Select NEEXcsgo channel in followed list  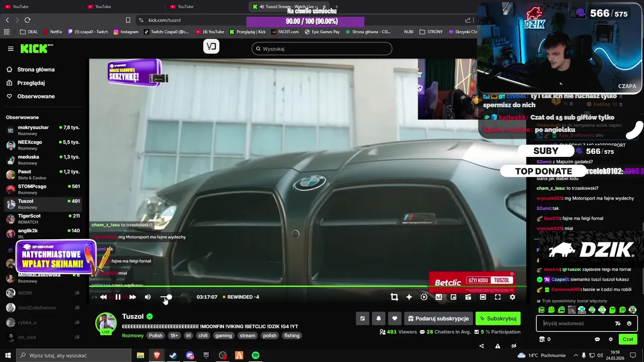pos(43,145)
